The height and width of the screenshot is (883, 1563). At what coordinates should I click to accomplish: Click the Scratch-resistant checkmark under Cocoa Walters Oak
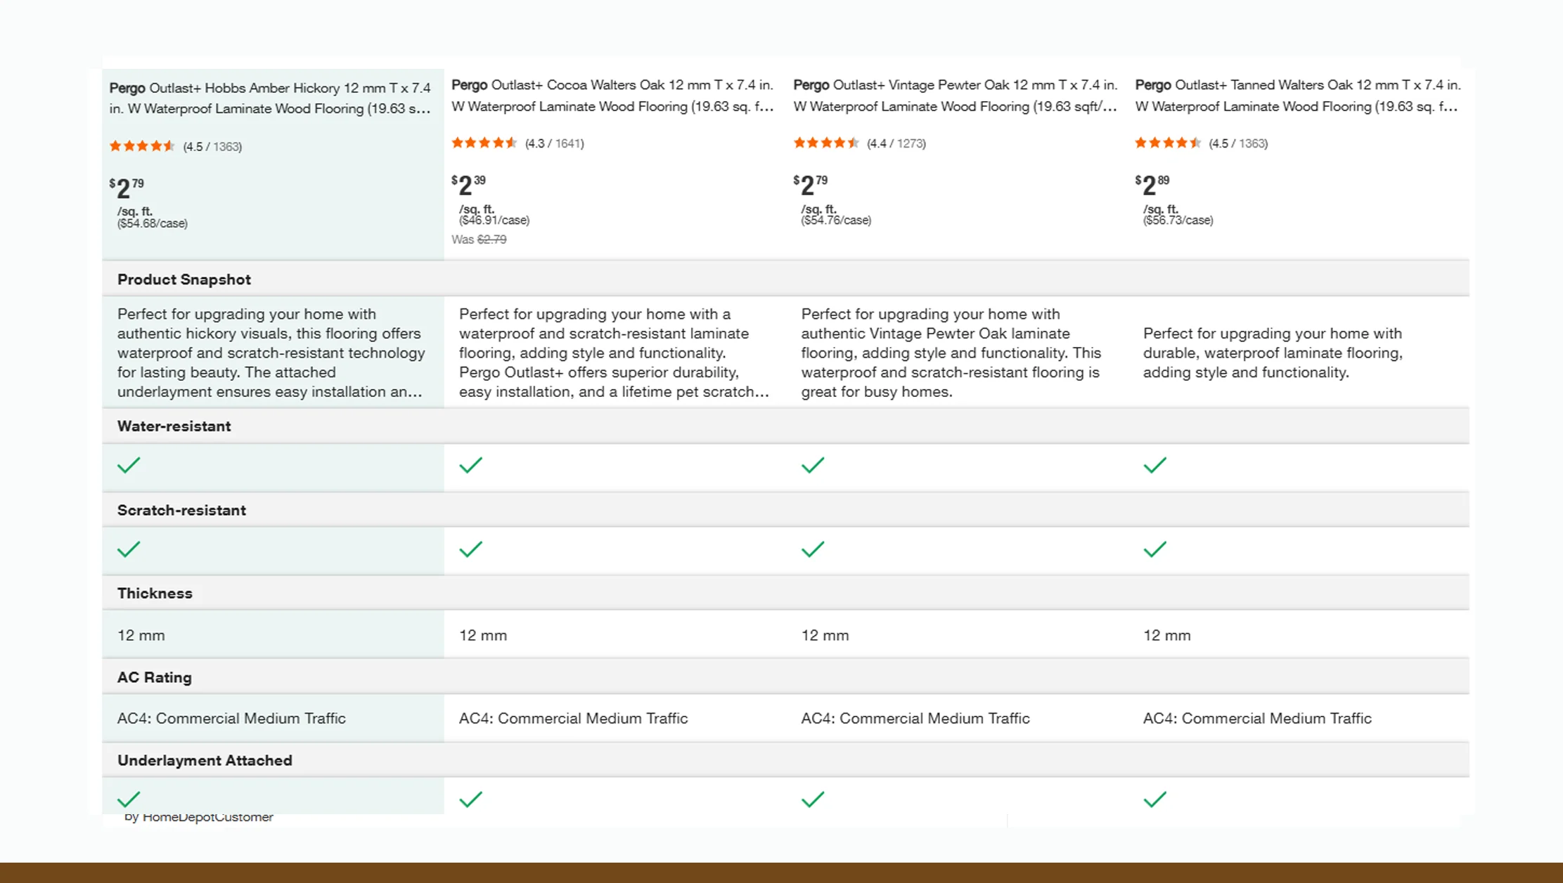coord(470,549)
